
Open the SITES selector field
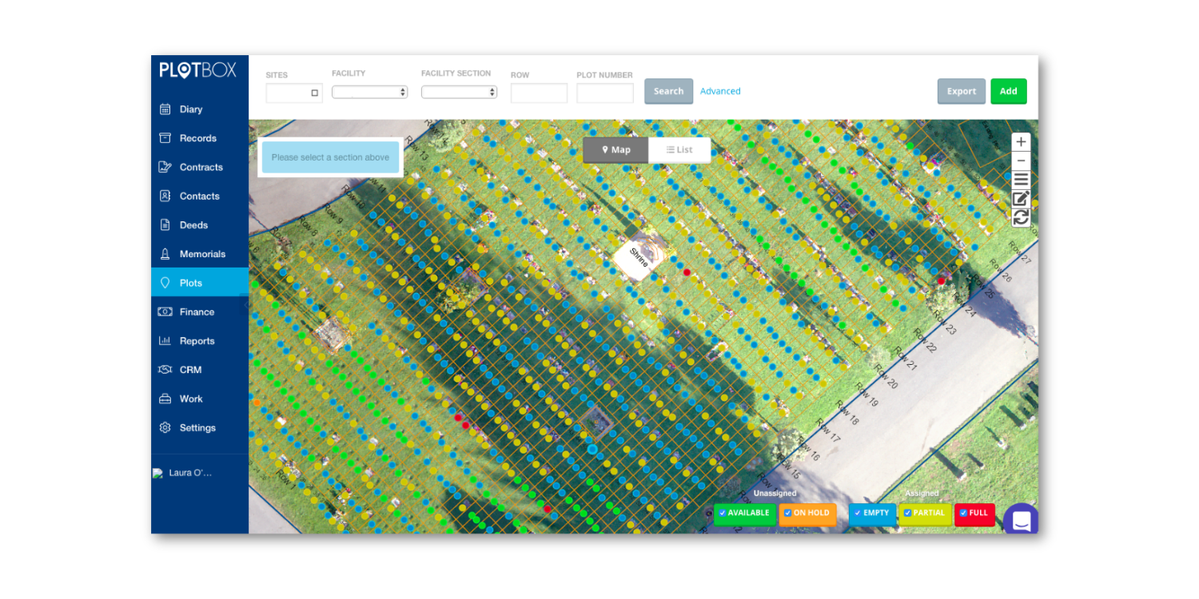[293, 93]
